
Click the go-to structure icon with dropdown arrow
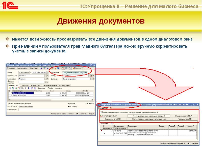coord(59,68)
